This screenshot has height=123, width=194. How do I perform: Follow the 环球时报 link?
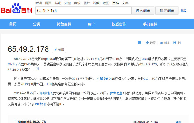coord(46,93)
